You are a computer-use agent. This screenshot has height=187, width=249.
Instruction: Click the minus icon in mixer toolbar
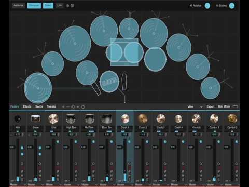pos(68,106)
